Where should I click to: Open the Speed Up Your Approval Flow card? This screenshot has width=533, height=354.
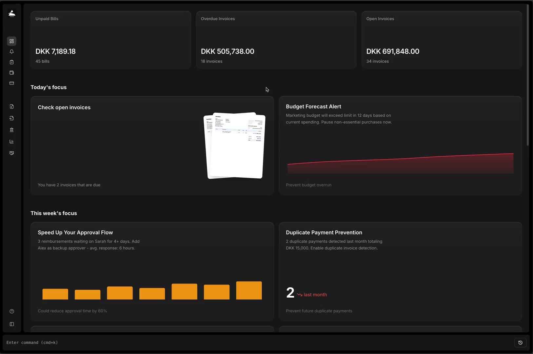point(152,271)
